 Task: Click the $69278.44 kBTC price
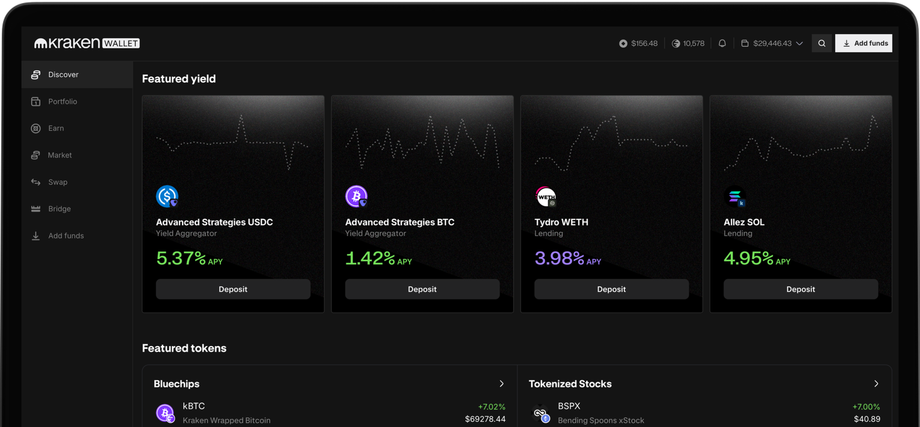coord(485,419)
